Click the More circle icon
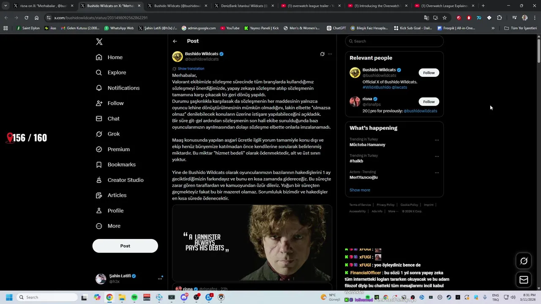 99,226
